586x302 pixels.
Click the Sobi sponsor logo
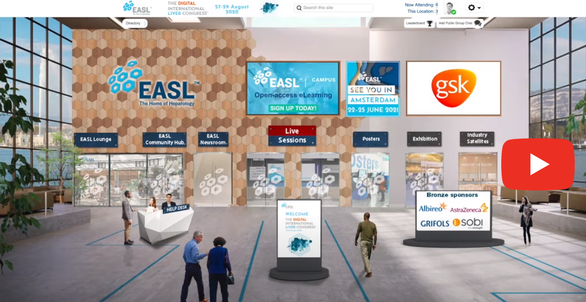coord(468,223)
